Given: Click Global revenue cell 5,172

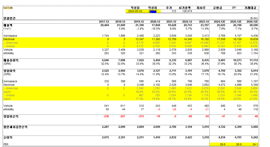Looking at the screenshot, I should click(140, 46).
